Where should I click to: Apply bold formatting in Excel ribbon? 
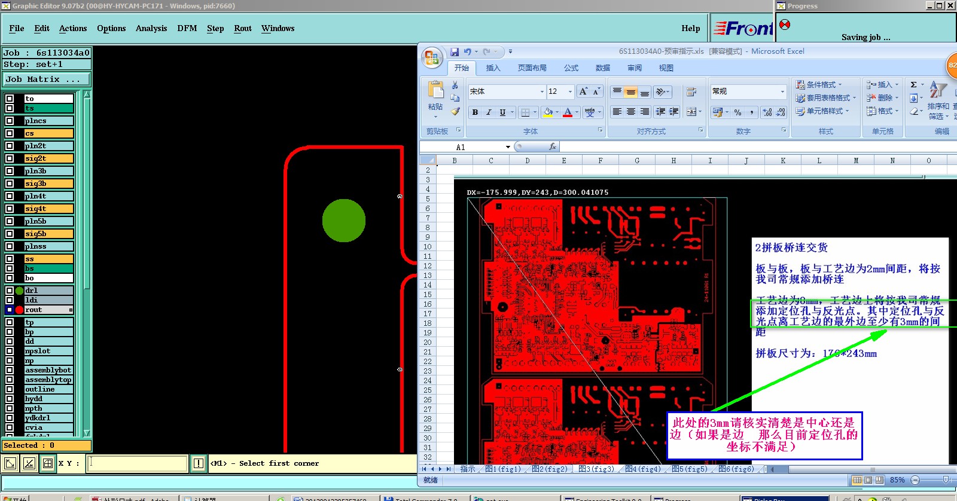(x=475, y=112)
